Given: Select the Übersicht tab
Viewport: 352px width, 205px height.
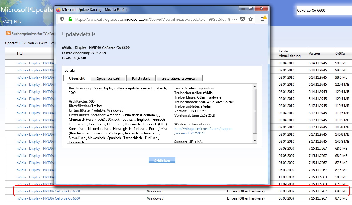Looking at the screenshot, I should click(x=77, y=78).
